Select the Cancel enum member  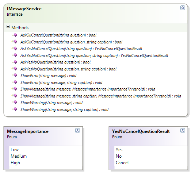pos(122,163)
